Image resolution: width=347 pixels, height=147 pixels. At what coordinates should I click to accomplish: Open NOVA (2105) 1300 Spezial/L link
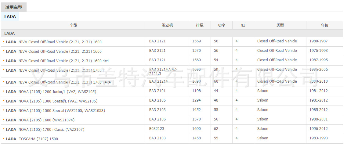[52, 101]
